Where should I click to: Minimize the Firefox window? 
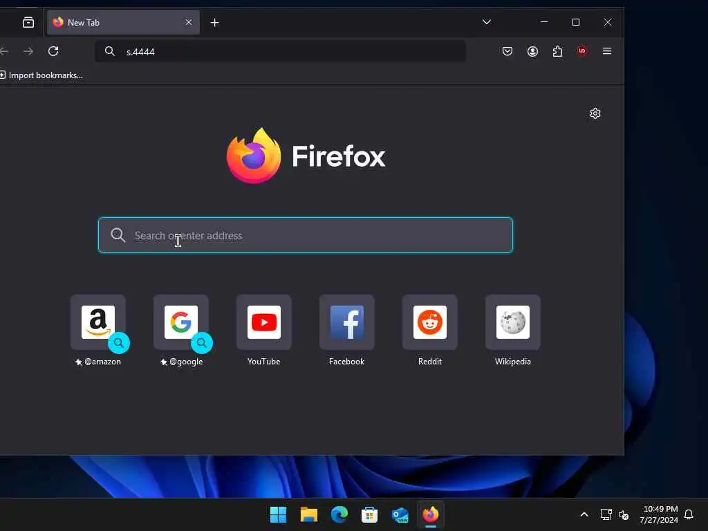pos(544,22)
